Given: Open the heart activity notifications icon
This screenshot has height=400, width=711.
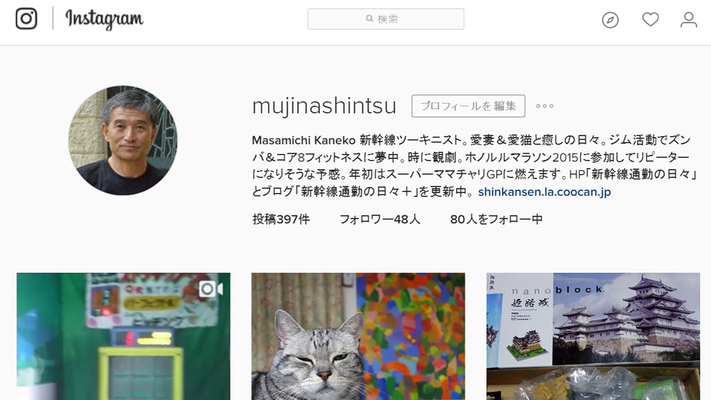Looking at the screenshot, I should pyautogui.click(x=650, y=19).
